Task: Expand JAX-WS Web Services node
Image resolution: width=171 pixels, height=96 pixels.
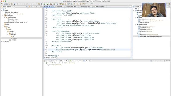Action: tap(3, 12)
